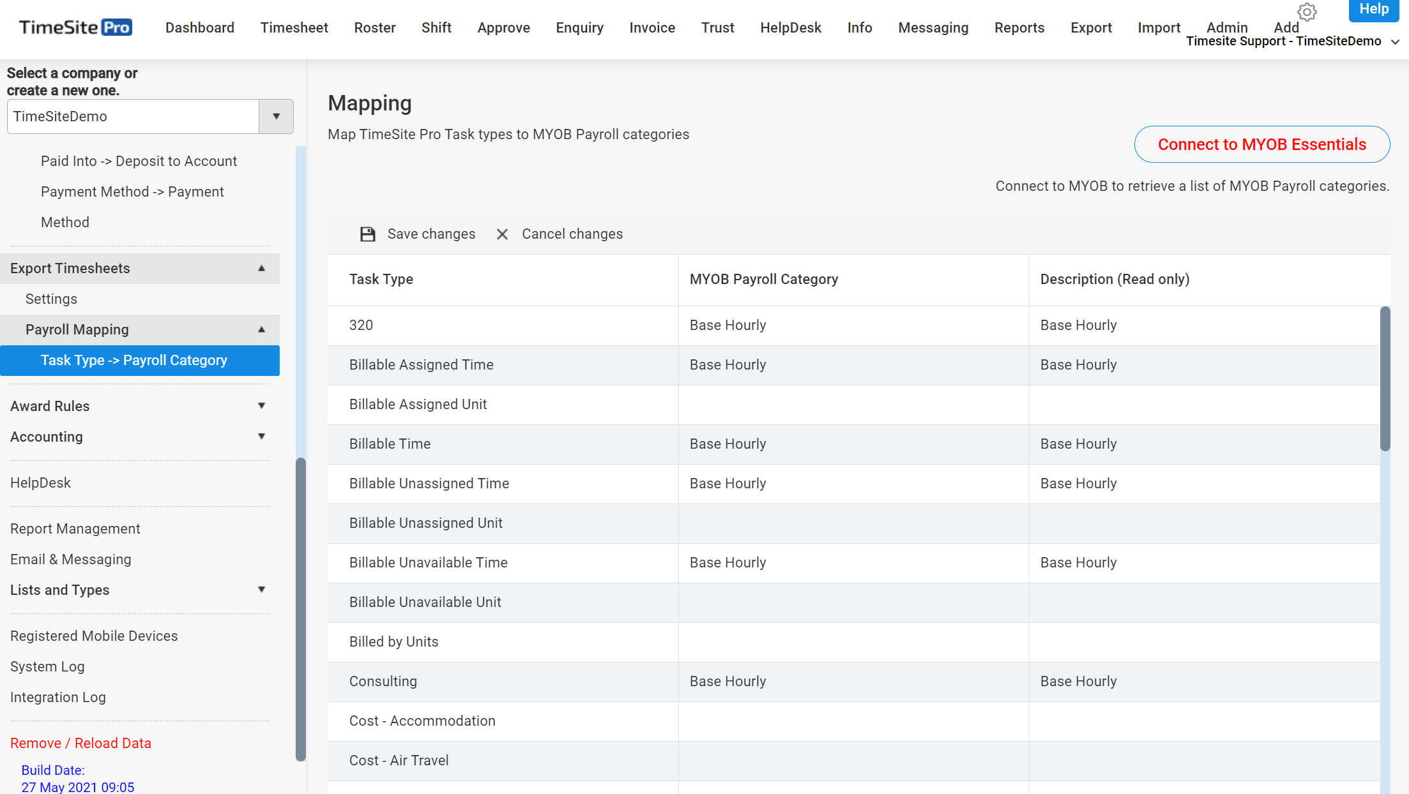
Task: Click Cancel changes button
Action: (560, 234)
